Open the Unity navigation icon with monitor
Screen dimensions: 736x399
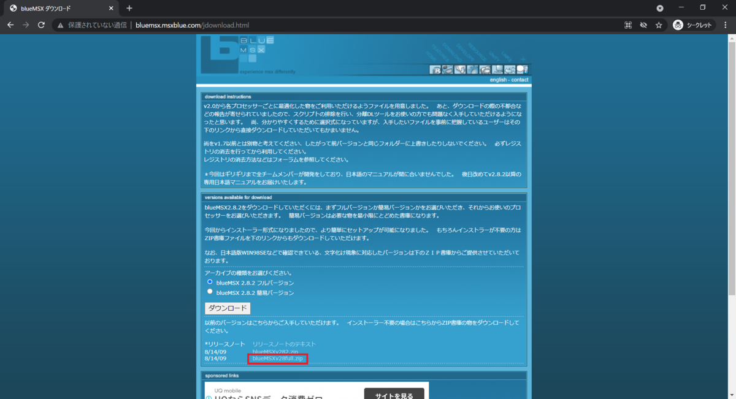[497, 69]
